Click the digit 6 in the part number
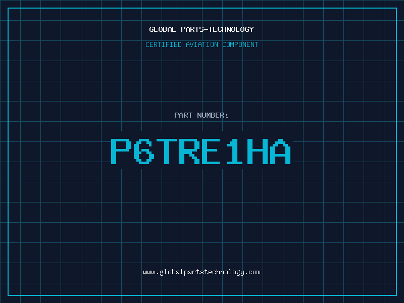 click(x=144, y=151)
